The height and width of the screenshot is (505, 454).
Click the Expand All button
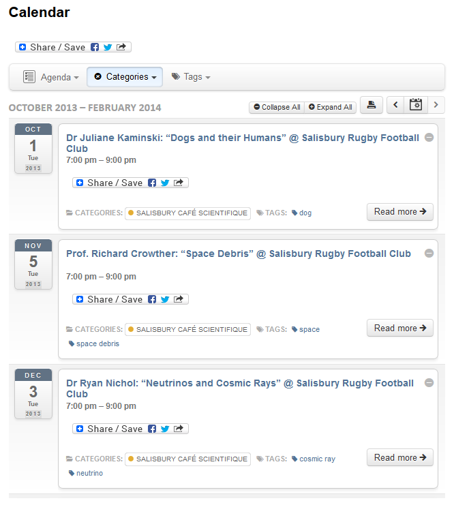[330, 107]
